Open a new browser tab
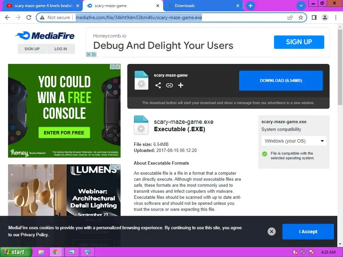 pyautogui.click(x=251, y=6)
